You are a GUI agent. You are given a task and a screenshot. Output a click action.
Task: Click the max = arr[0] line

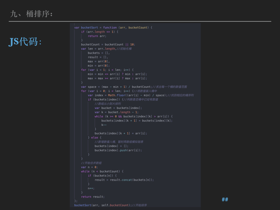98,62
